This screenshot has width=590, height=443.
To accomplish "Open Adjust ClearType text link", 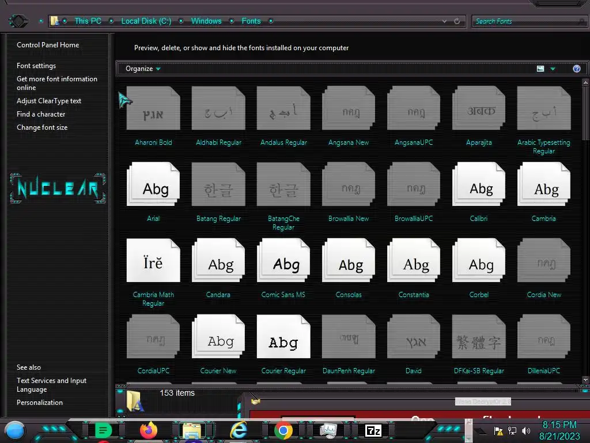I will 49,101.
